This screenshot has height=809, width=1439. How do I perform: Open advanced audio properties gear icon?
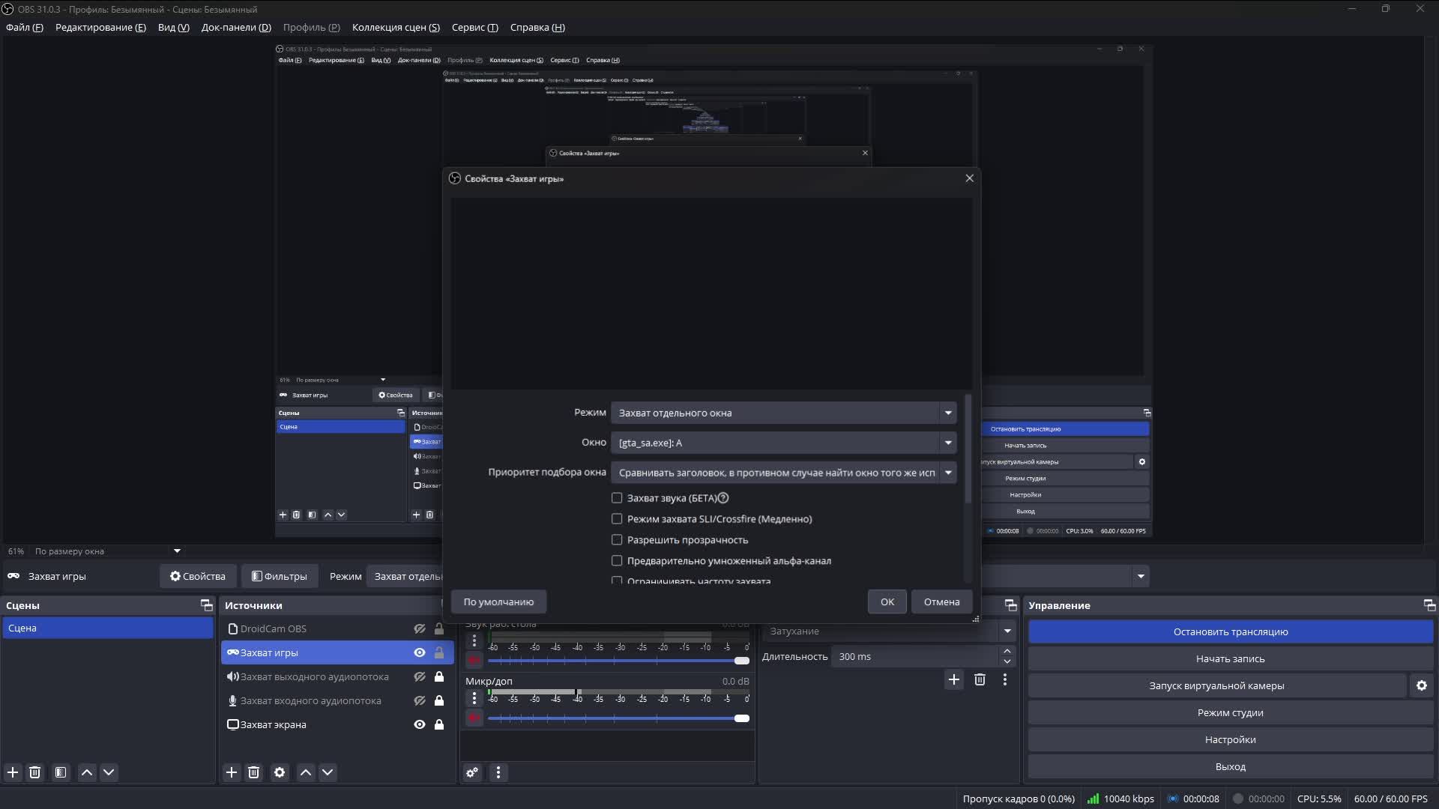[472, 772]
